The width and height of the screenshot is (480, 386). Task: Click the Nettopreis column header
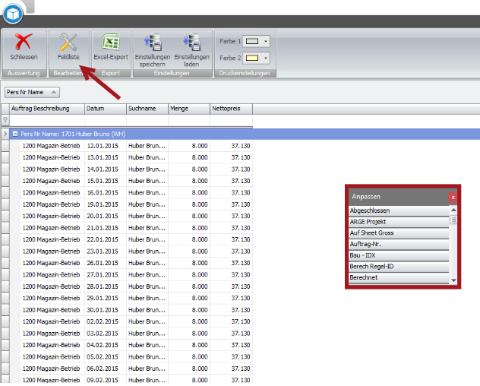pyautogui.click(x=231, y=109)
